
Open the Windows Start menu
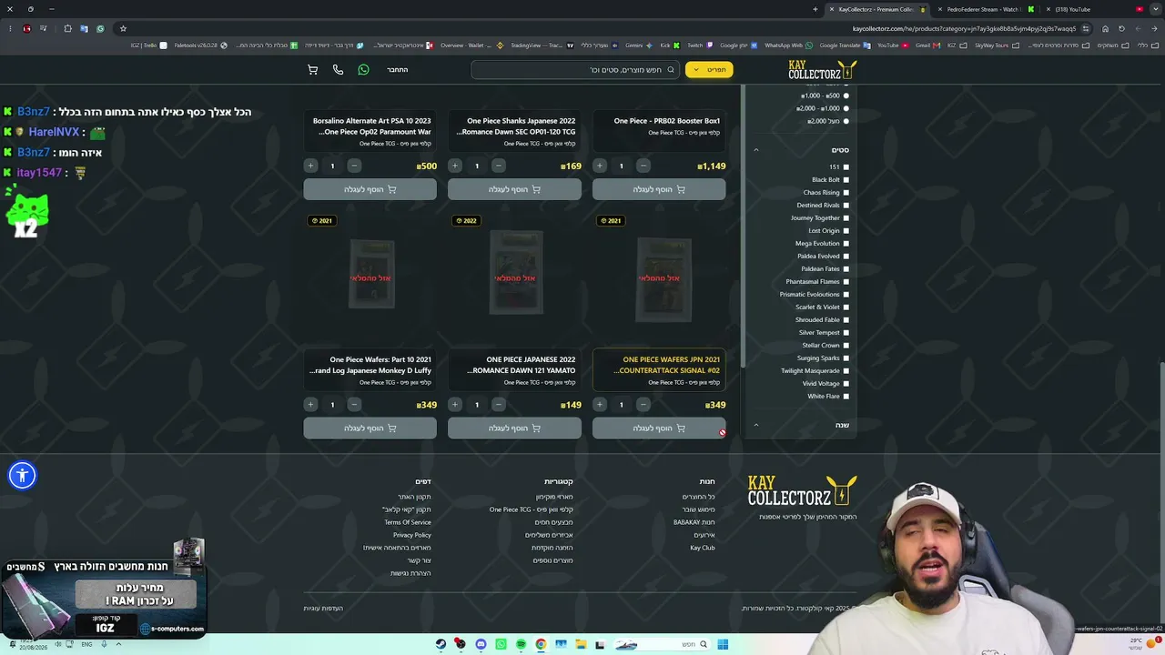[x=723, y=644]
